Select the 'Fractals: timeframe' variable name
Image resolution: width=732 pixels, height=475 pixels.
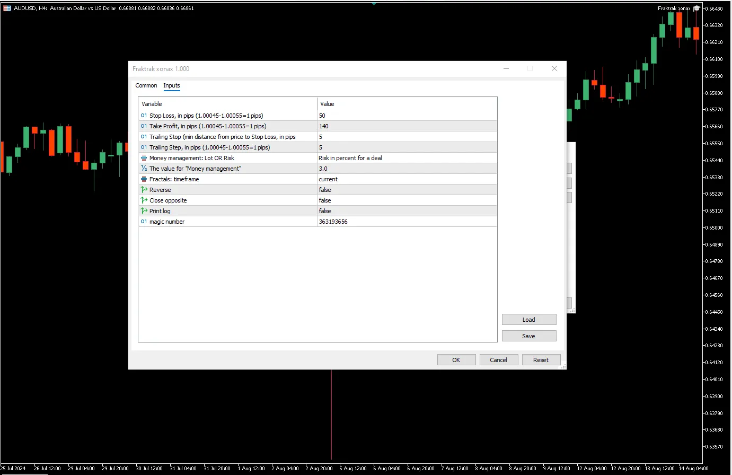point(174,179)
